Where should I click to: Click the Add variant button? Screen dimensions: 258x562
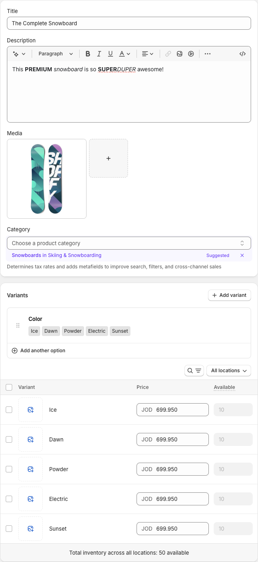coord(230,295)
